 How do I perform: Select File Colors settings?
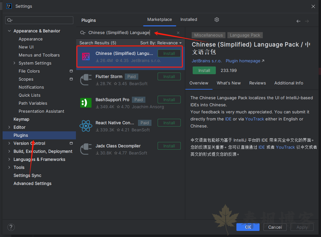[29, 71]
